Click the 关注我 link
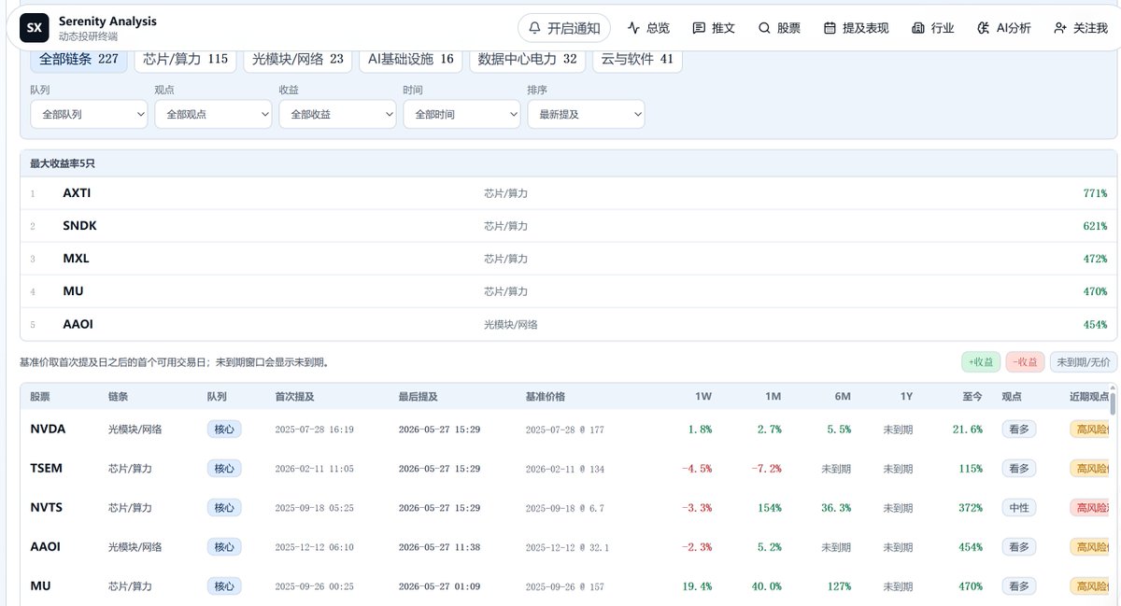This screenshot has height=606, width=1121. tap(1081, 28)
